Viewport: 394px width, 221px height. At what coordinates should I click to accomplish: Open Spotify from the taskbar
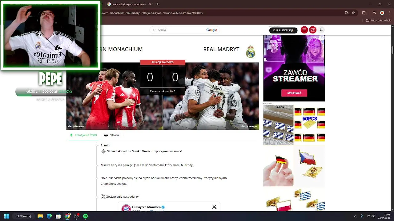pos(85,216)
